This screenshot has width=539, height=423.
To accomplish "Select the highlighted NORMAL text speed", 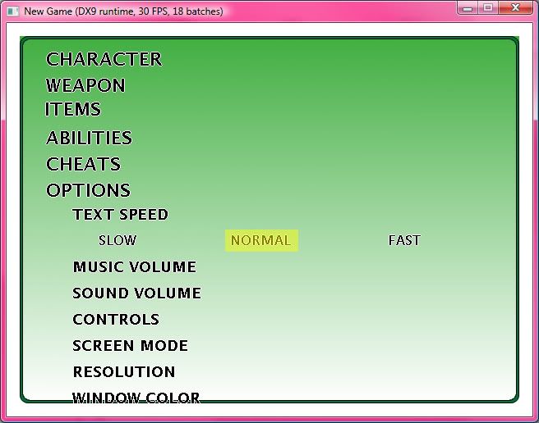I will click(261, 240).
